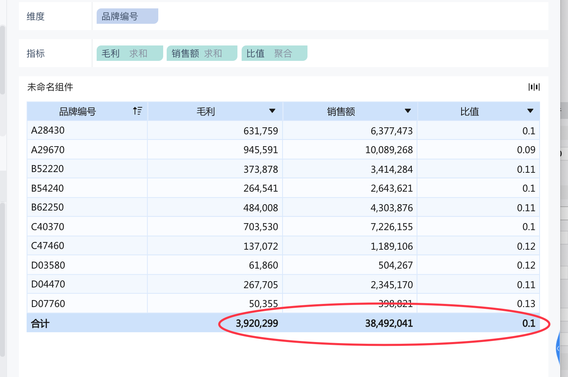Click 毛利 value 703,530
The image size is (568, 377).
(x=261, y=227)
